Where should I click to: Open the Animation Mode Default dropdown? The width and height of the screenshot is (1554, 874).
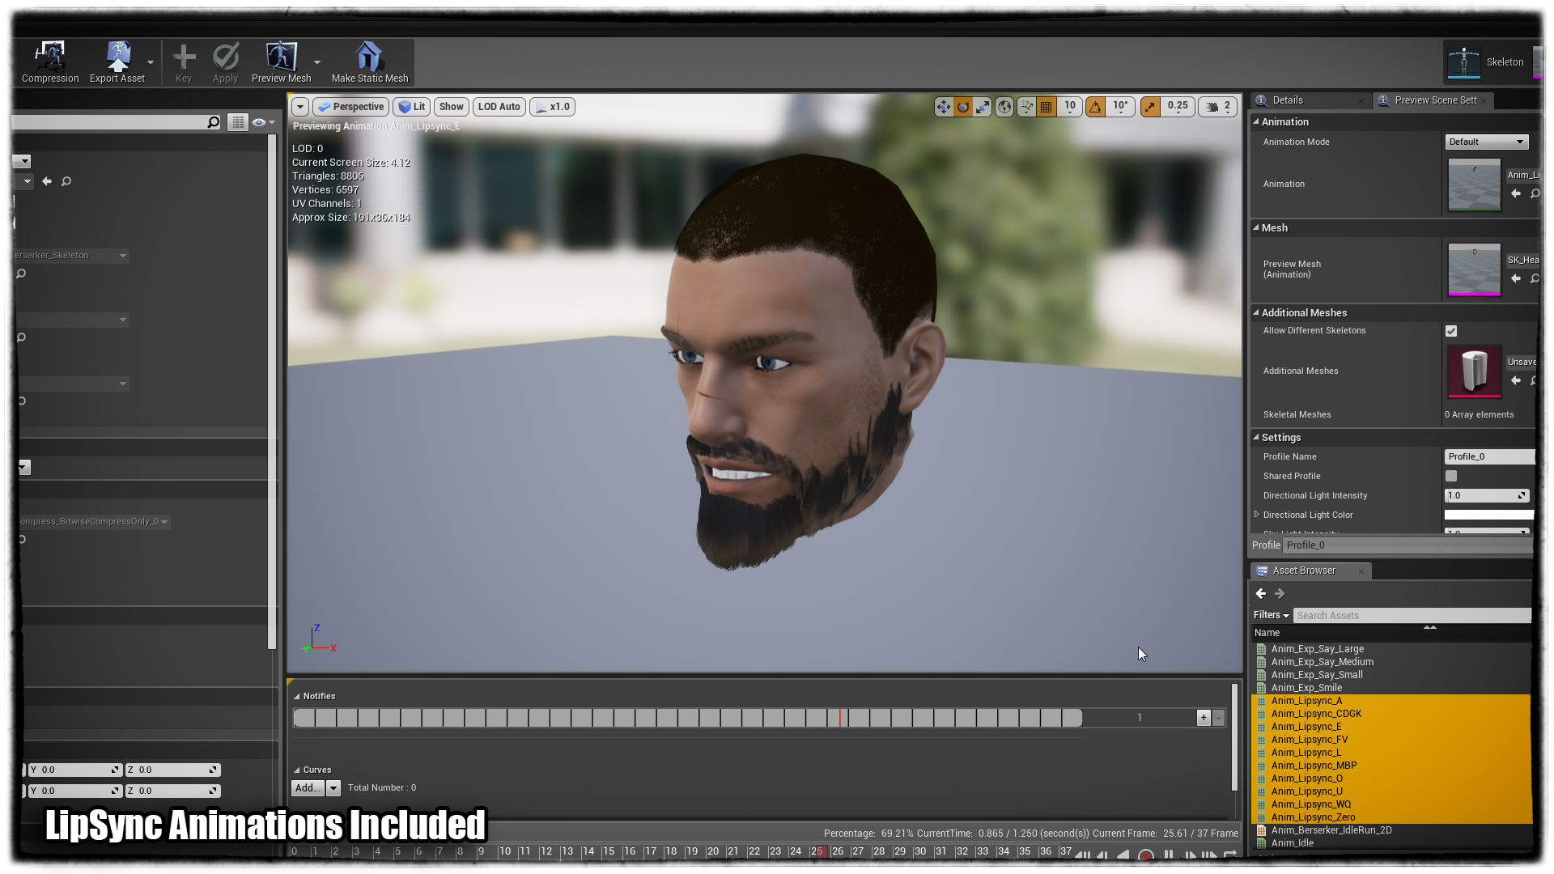click(x=1486, y=142)
